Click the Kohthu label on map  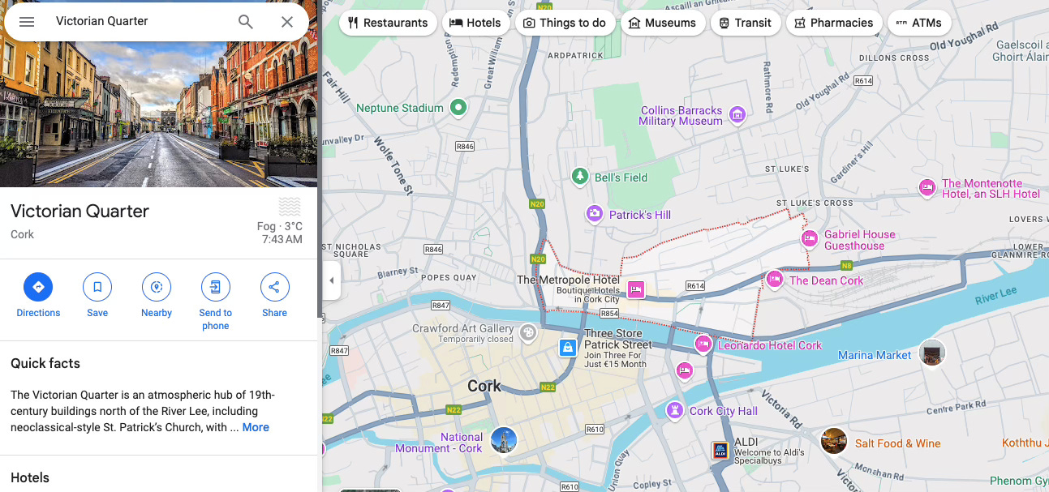pos(1024,443)
